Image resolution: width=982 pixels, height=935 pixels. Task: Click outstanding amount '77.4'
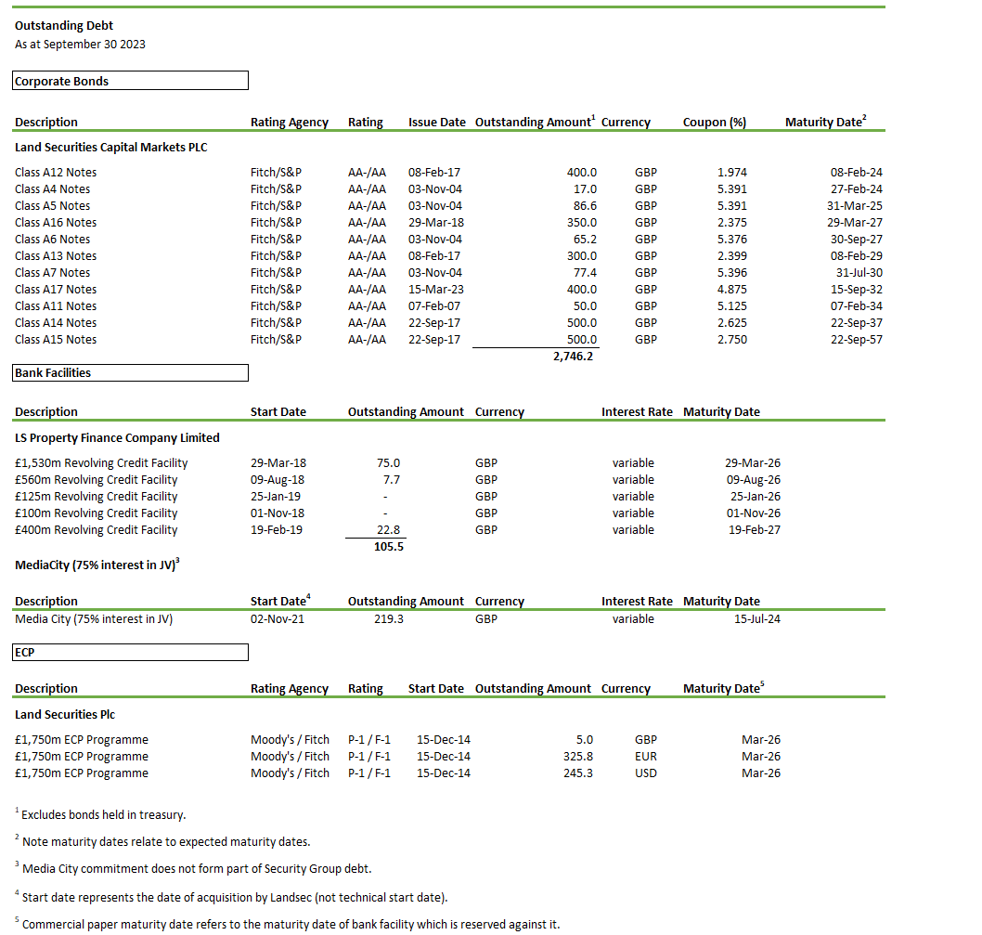[x=585, y=273]
